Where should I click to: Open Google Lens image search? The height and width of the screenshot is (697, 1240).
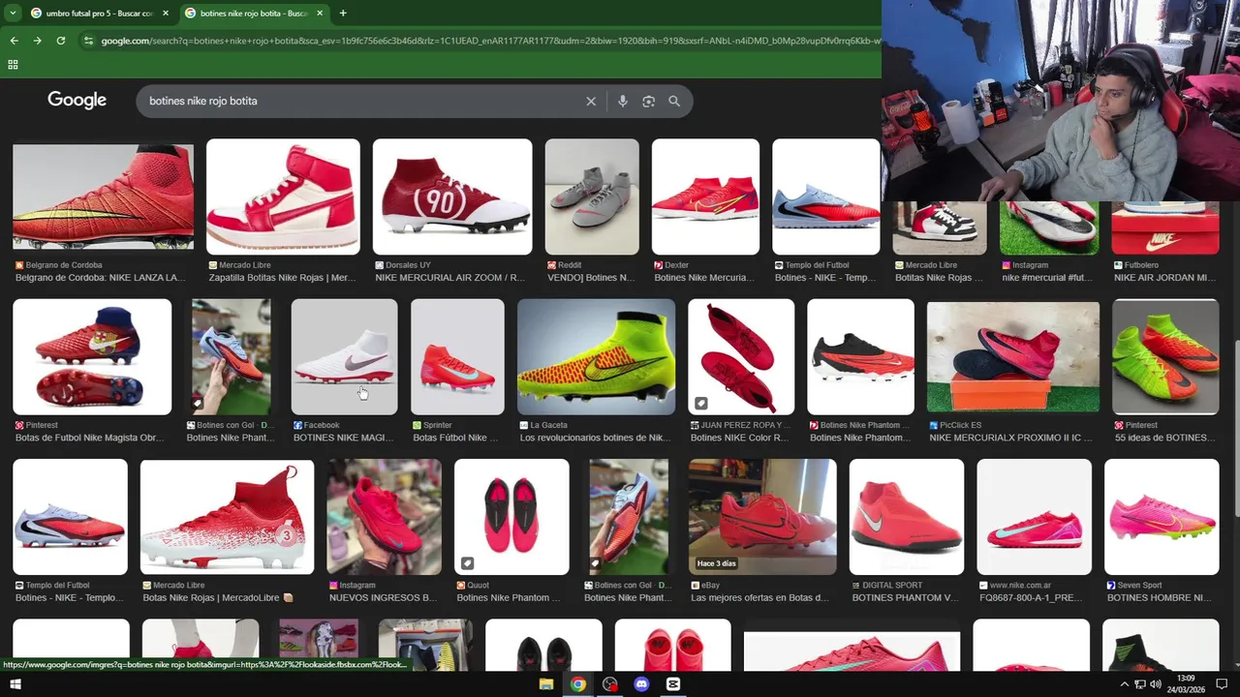click(648, 102)
